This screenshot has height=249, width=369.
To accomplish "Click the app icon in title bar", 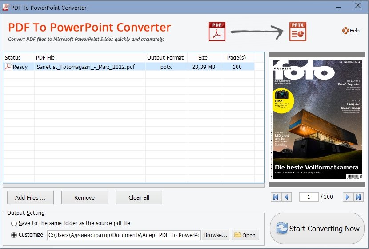I will [x=5, y=7].
